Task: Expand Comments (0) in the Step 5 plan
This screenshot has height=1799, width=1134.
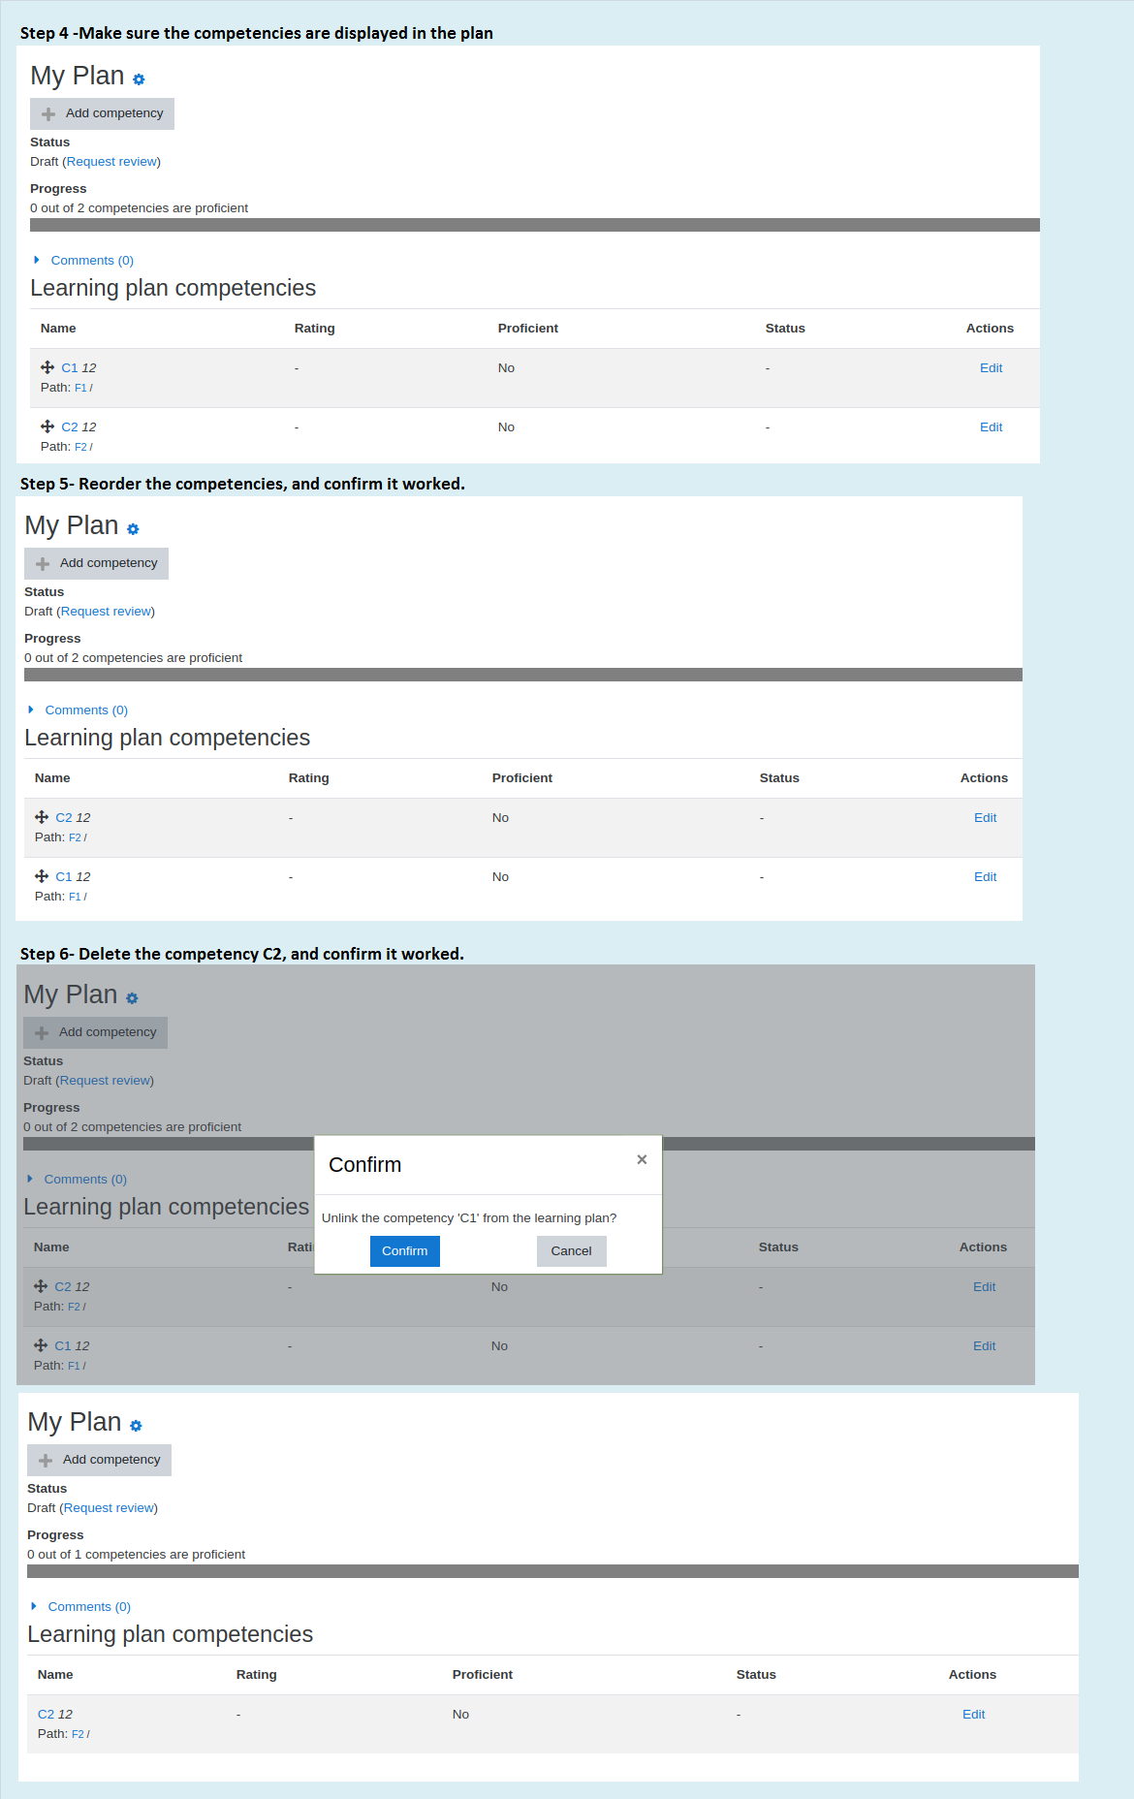Action: pyautogui.click(x=86, y=710)
